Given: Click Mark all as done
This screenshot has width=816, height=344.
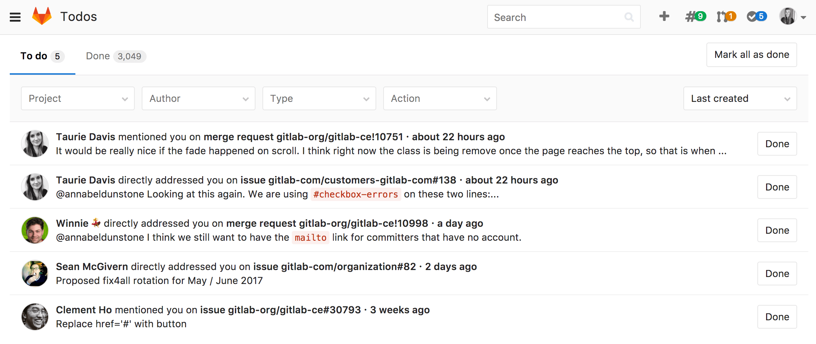Looking at the screenshot, I should [751, 54].
